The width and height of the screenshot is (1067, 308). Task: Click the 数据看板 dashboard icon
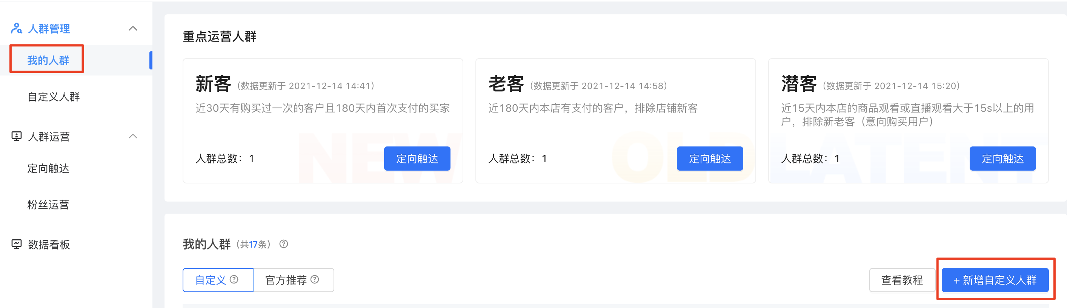click(16, 244)
